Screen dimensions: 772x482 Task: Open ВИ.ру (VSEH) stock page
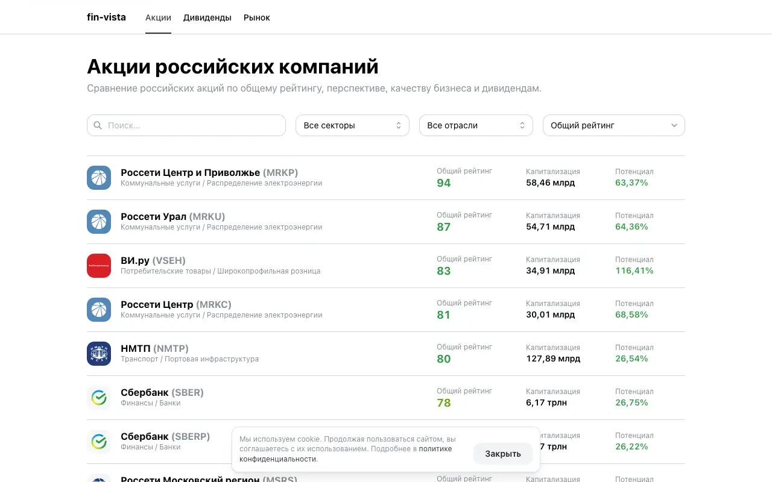pos(153,260)
